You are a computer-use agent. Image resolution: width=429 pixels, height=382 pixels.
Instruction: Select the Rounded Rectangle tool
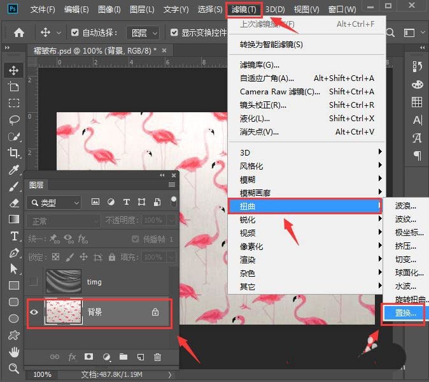pos(13,302)
